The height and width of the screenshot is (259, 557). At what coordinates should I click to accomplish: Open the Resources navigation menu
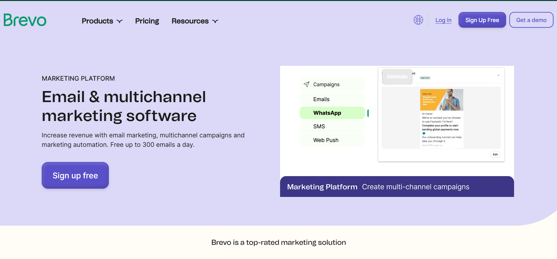[x=195, y=21]
